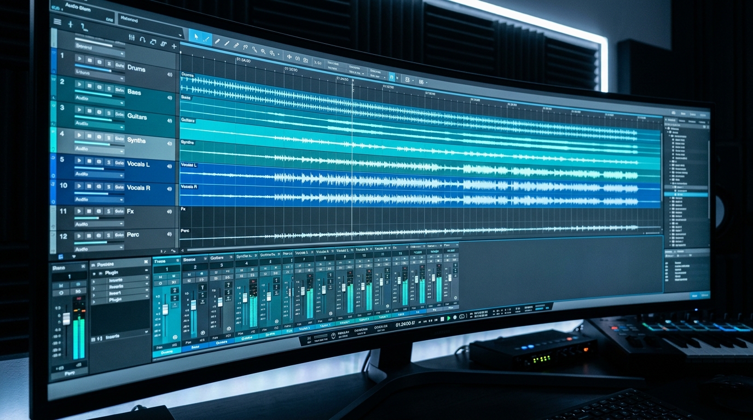The image size is (753, 420).
Task: Toggle record arm on Fx track
Action: 99,211
